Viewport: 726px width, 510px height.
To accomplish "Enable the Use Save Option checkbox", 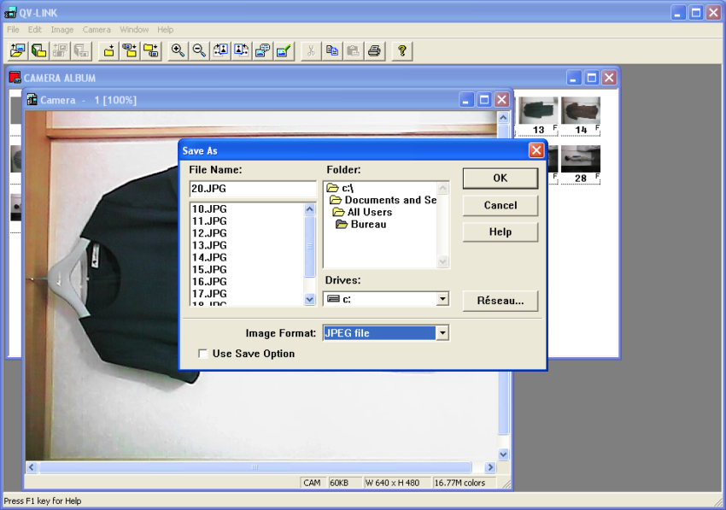I will [x=202, y=354].
